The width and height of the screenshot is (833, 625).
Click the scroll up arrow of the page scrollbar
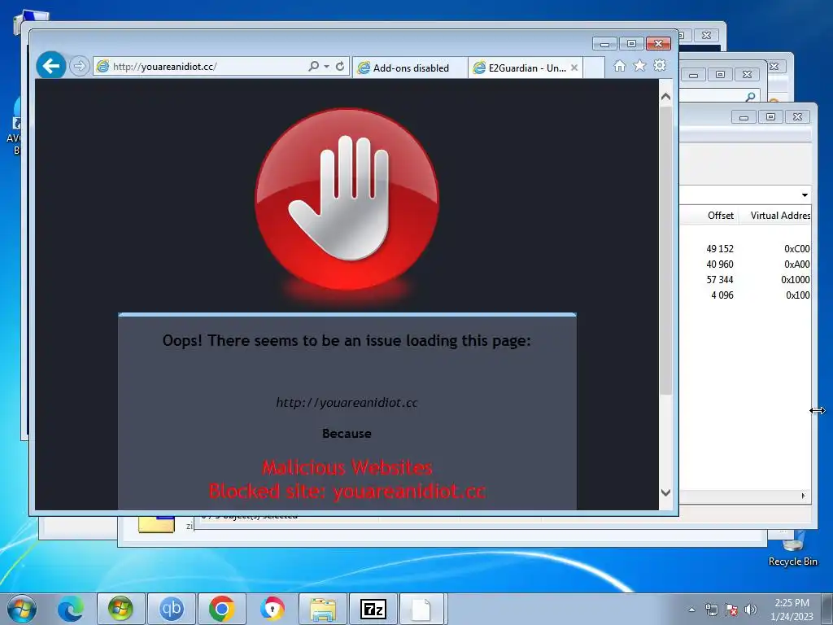click(665, 97)
